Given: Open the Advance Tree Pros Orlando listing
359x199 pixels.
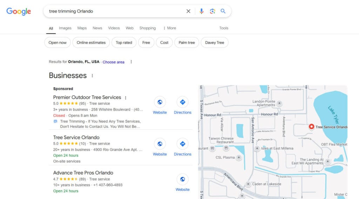Looking at the screenshot, I should pos(83,173).
